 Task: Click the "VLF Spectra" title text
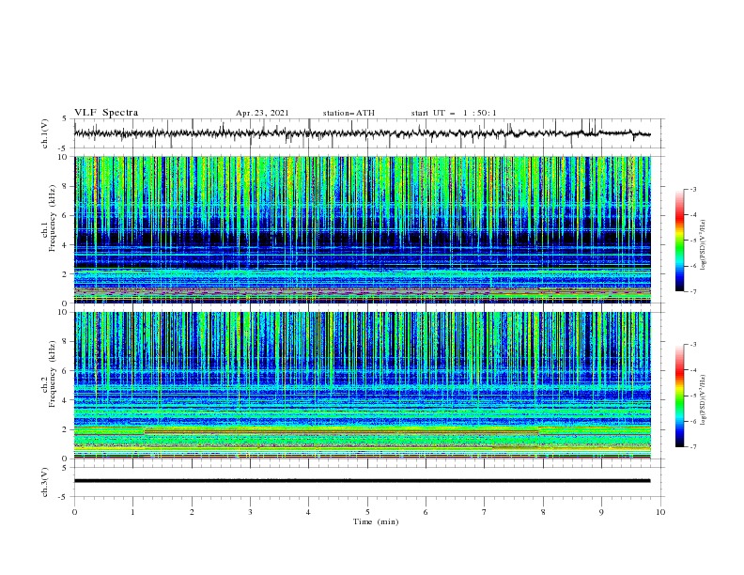106,113
